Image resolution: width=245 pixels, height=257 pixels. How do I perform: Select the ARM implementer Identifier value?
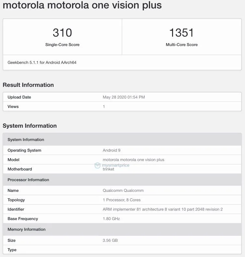pos(163,209)
